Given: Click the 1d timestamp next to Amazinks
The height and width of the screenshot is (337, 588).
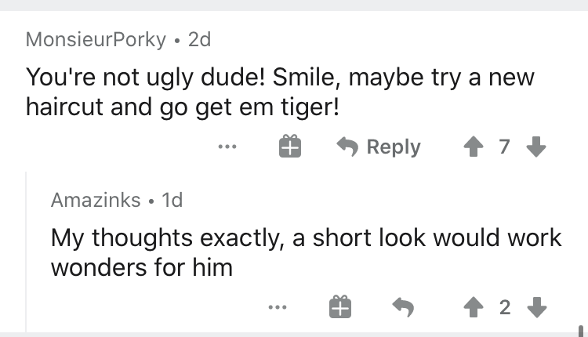Looking at the screenshot, I should (171, 200).
